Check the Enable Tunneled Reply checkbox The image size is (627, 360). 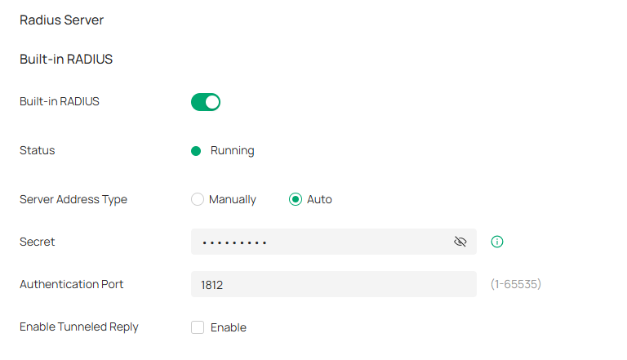tap(198, 327)
